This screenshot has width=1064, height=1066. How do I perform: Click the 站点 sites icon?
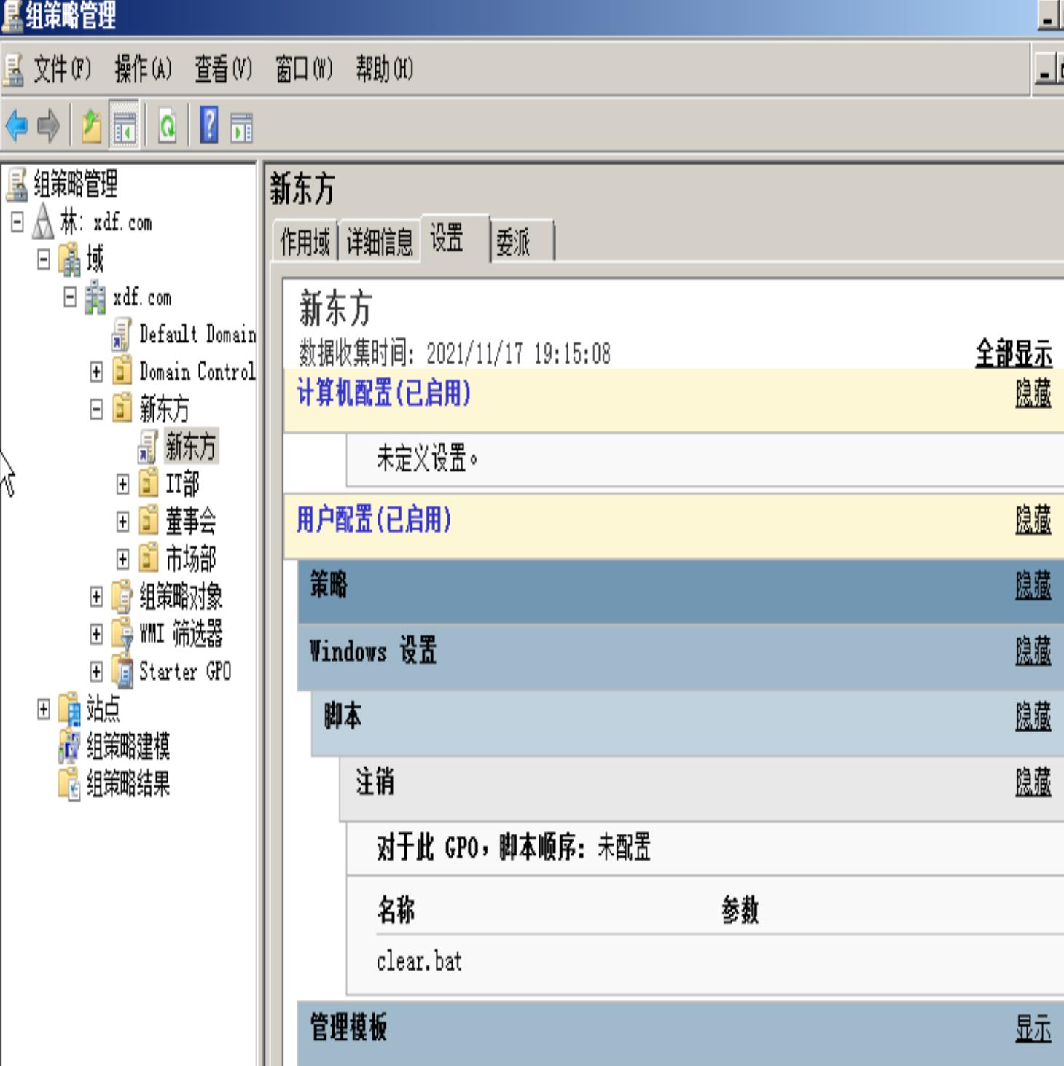(x=70, y=708)
